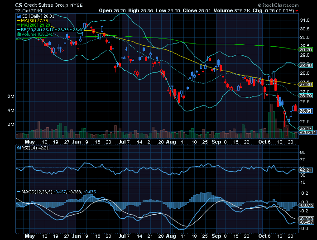Click the MA(50) 27.39 legend entry
The height and width of the screenshot is (240, 317).
34,21
